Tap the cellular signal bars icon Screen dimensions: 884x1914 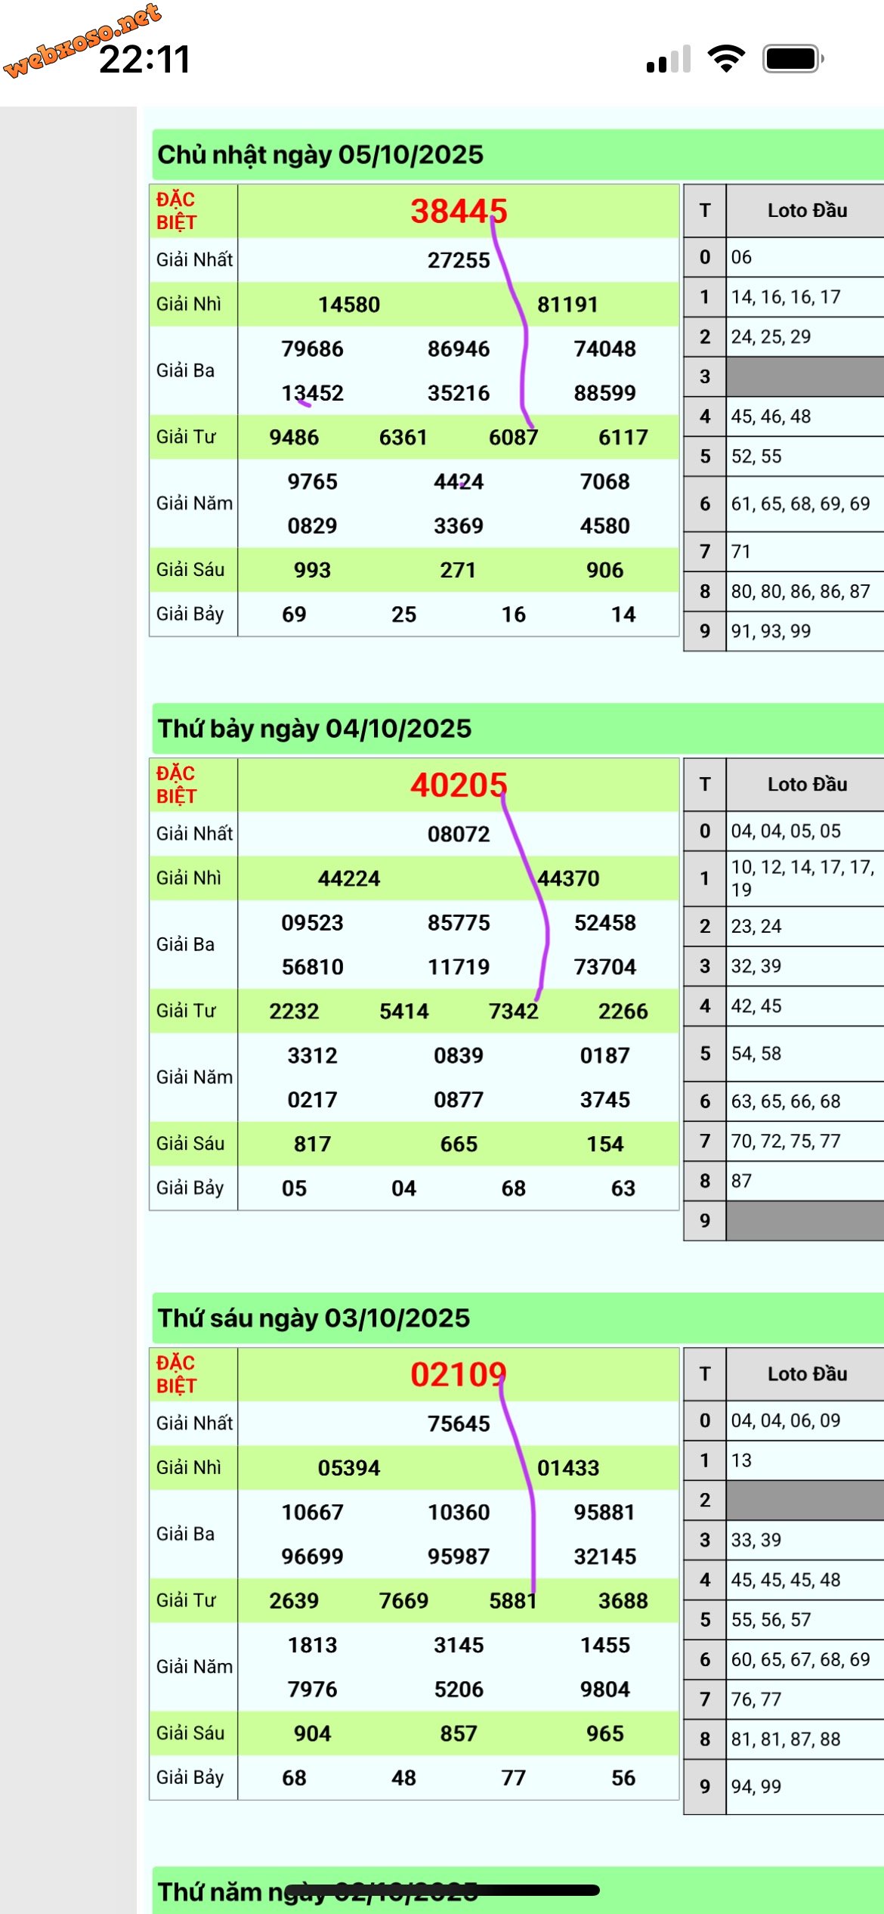(x=669, y=59)
